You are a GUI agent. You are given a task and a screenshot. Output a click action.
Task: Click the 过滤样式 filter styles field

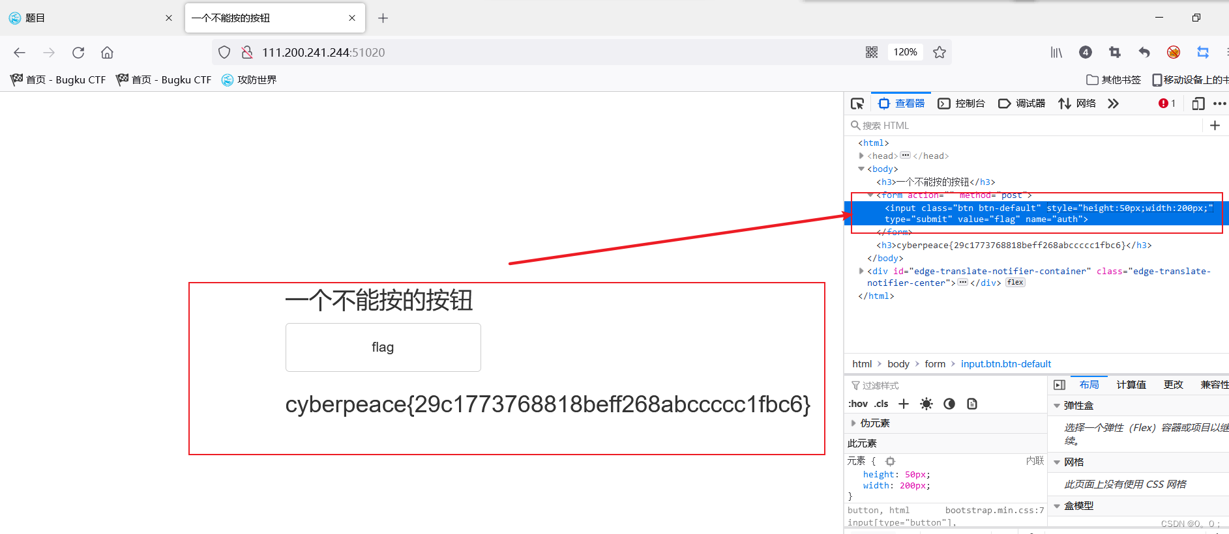(x=945, y=386)
